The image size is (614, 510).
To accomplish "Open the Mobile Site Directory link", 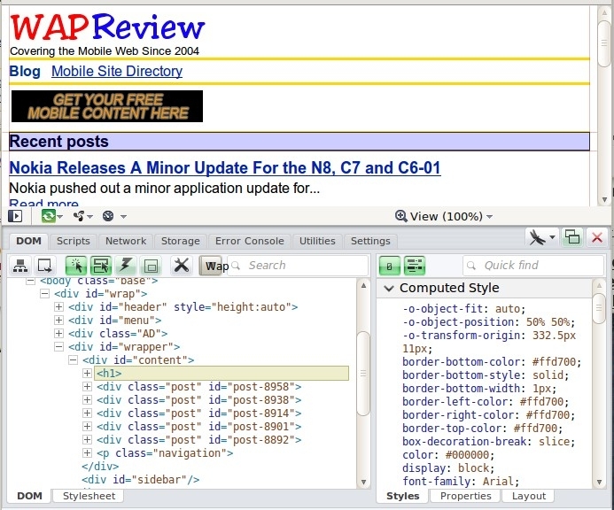I will tap(116, 71).
